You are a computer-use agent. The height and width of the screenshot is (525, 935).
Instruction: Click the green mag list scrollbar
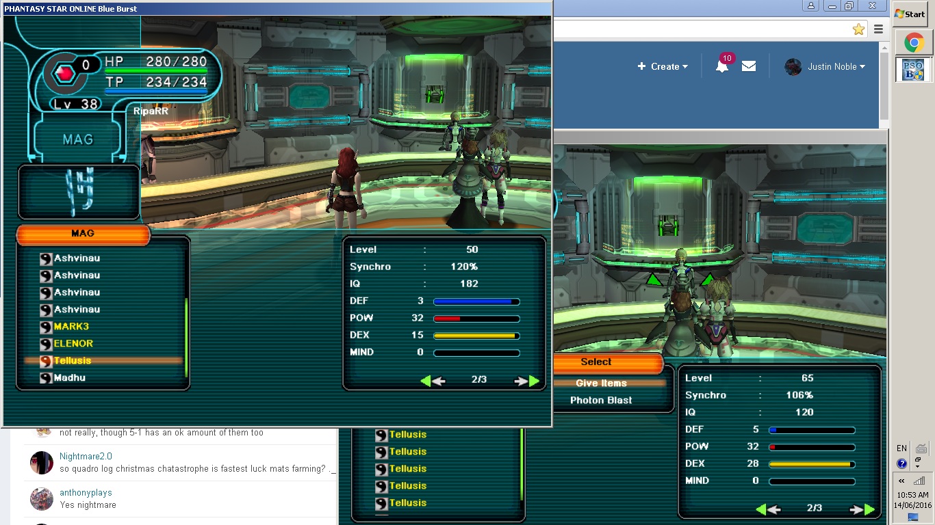(186, 338)
